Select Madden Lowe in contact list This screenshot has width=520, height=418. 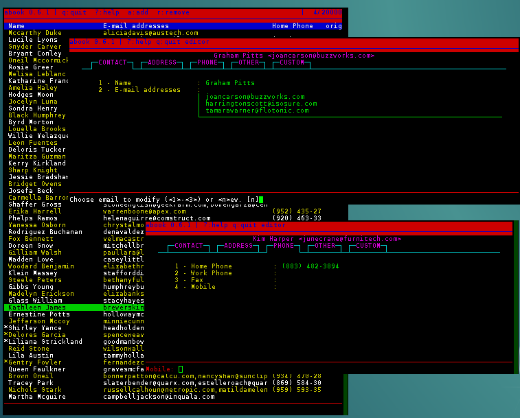click(30, 259)
